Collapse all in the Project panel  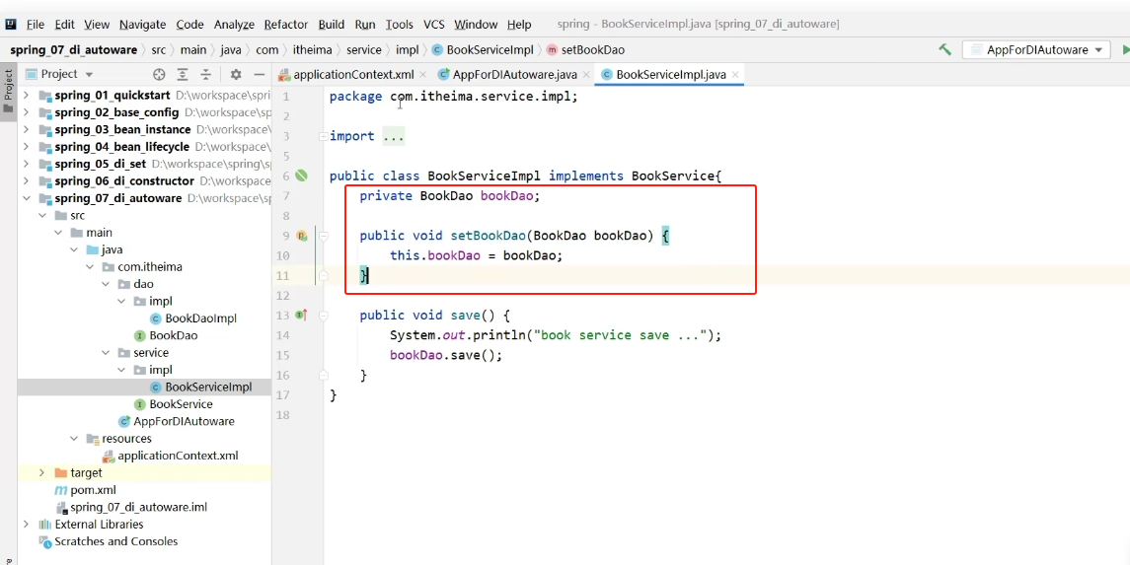(206, 74)
